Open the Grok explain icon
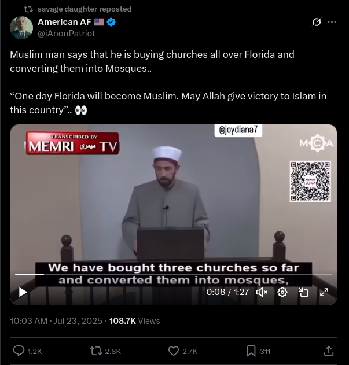This screenshot has width=349, height=365. pyautogui.click(x=317, y=22)
